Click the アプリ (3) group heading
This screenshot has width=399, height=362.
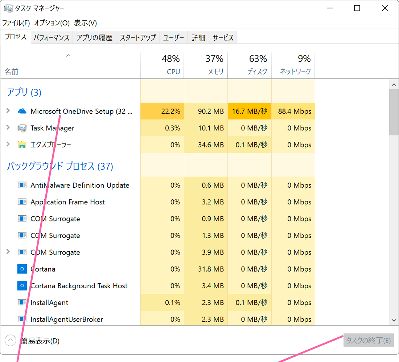tap(24, 92)
